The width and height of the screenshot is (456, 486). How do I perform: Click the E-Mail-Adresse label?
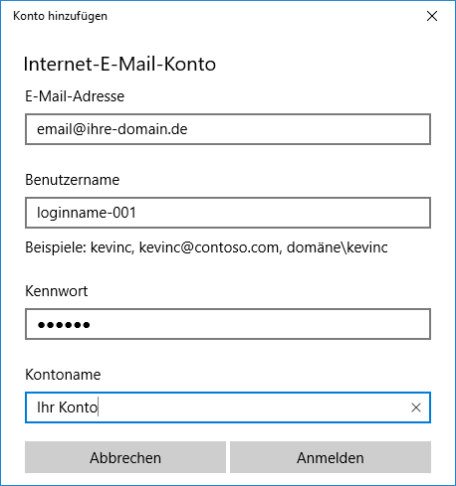click(x=75, y=96)
